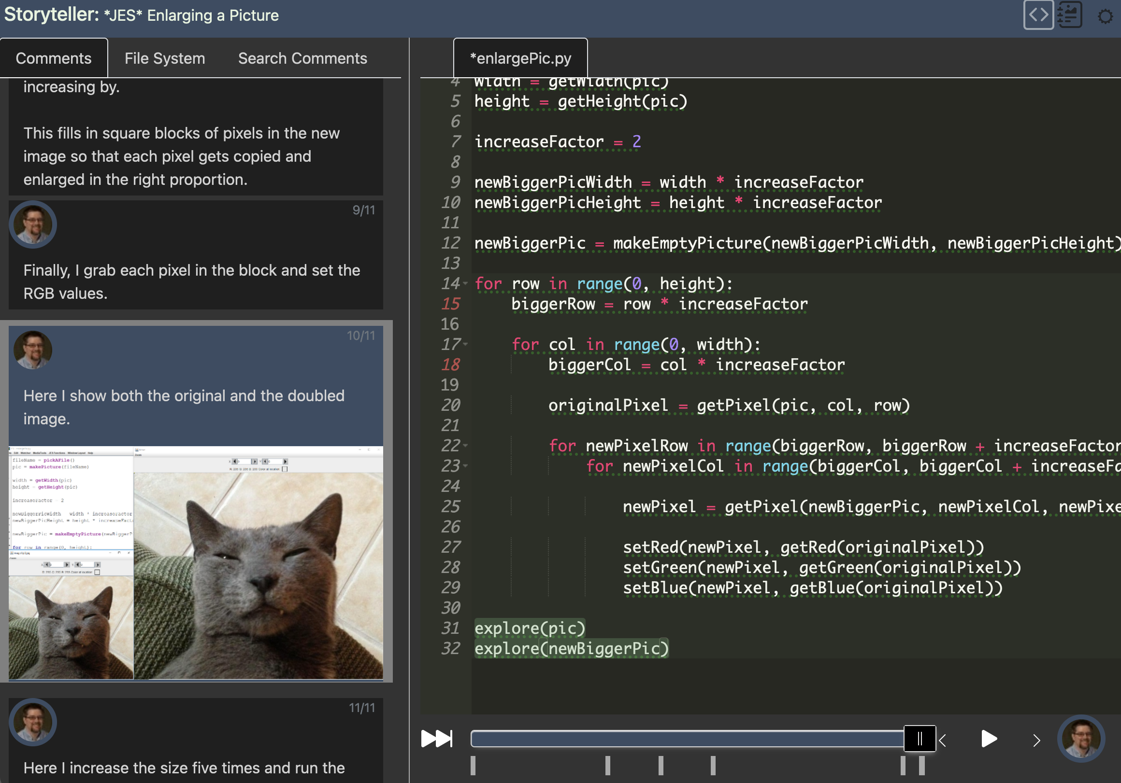Image resolution: width=1121 pixels, height=783 pixels.
Task: Collapse the code fold arrow at line 22
Action: 465,446
